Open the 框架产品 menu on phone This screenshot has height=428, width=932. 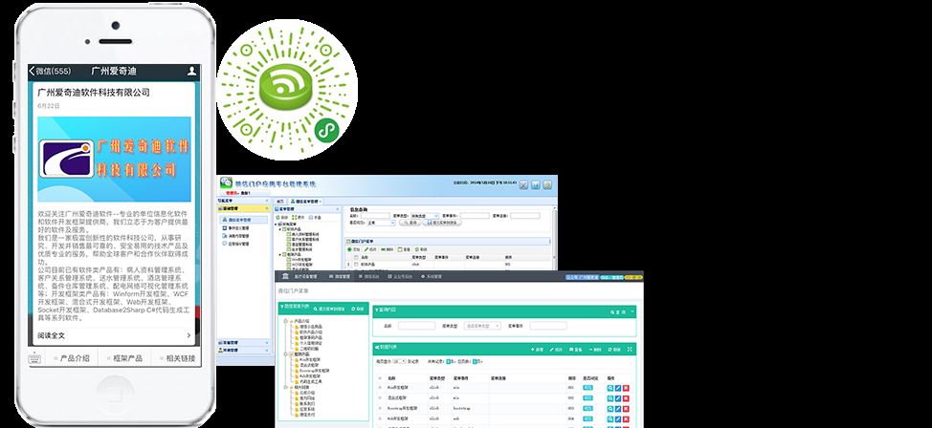click(x=123, y=358)
